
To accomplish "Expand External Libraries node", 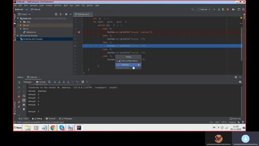I will point(18,36).
